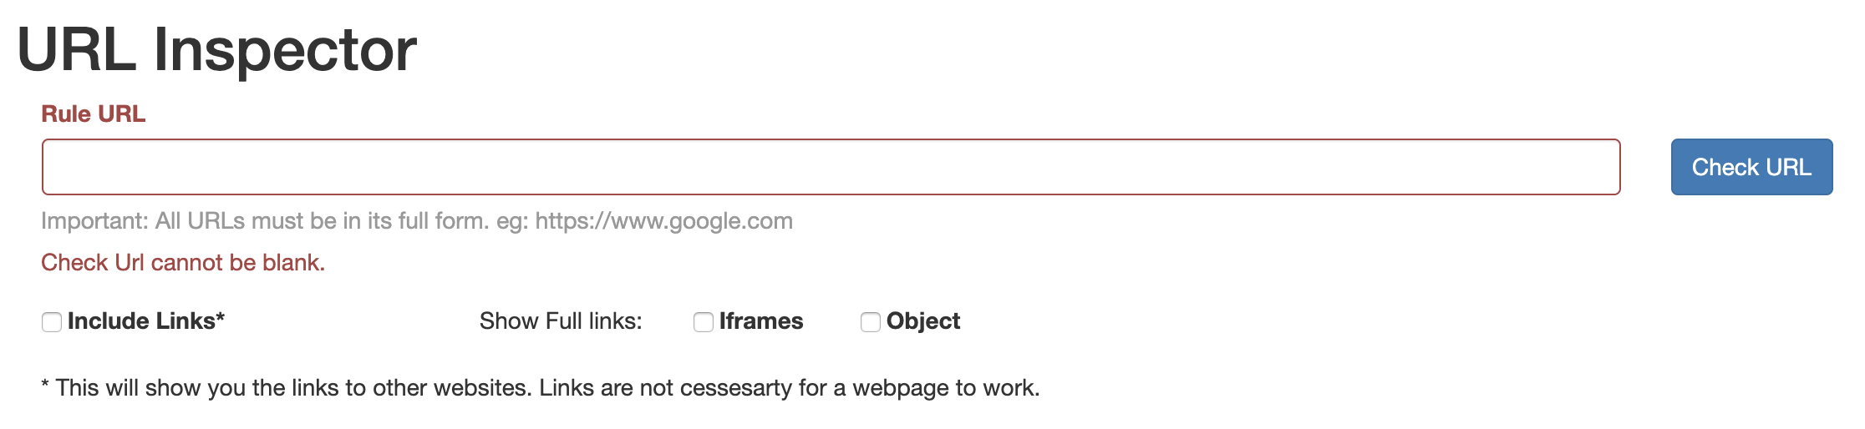Click the Object label text
Viewport: 1865px width, 429px height.
pyautogui.click(x=922, y=321)
